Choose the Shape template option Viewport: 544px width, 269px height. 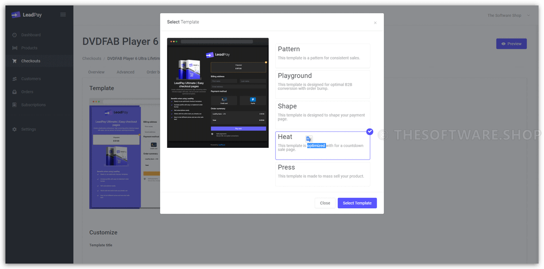(x=323, y=115)
